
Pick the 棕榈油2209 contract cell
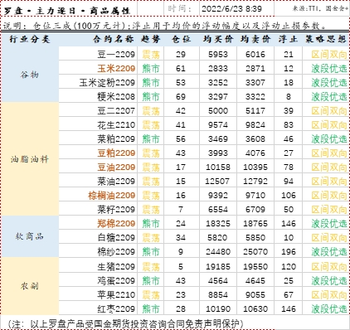(x=112, y=196)
